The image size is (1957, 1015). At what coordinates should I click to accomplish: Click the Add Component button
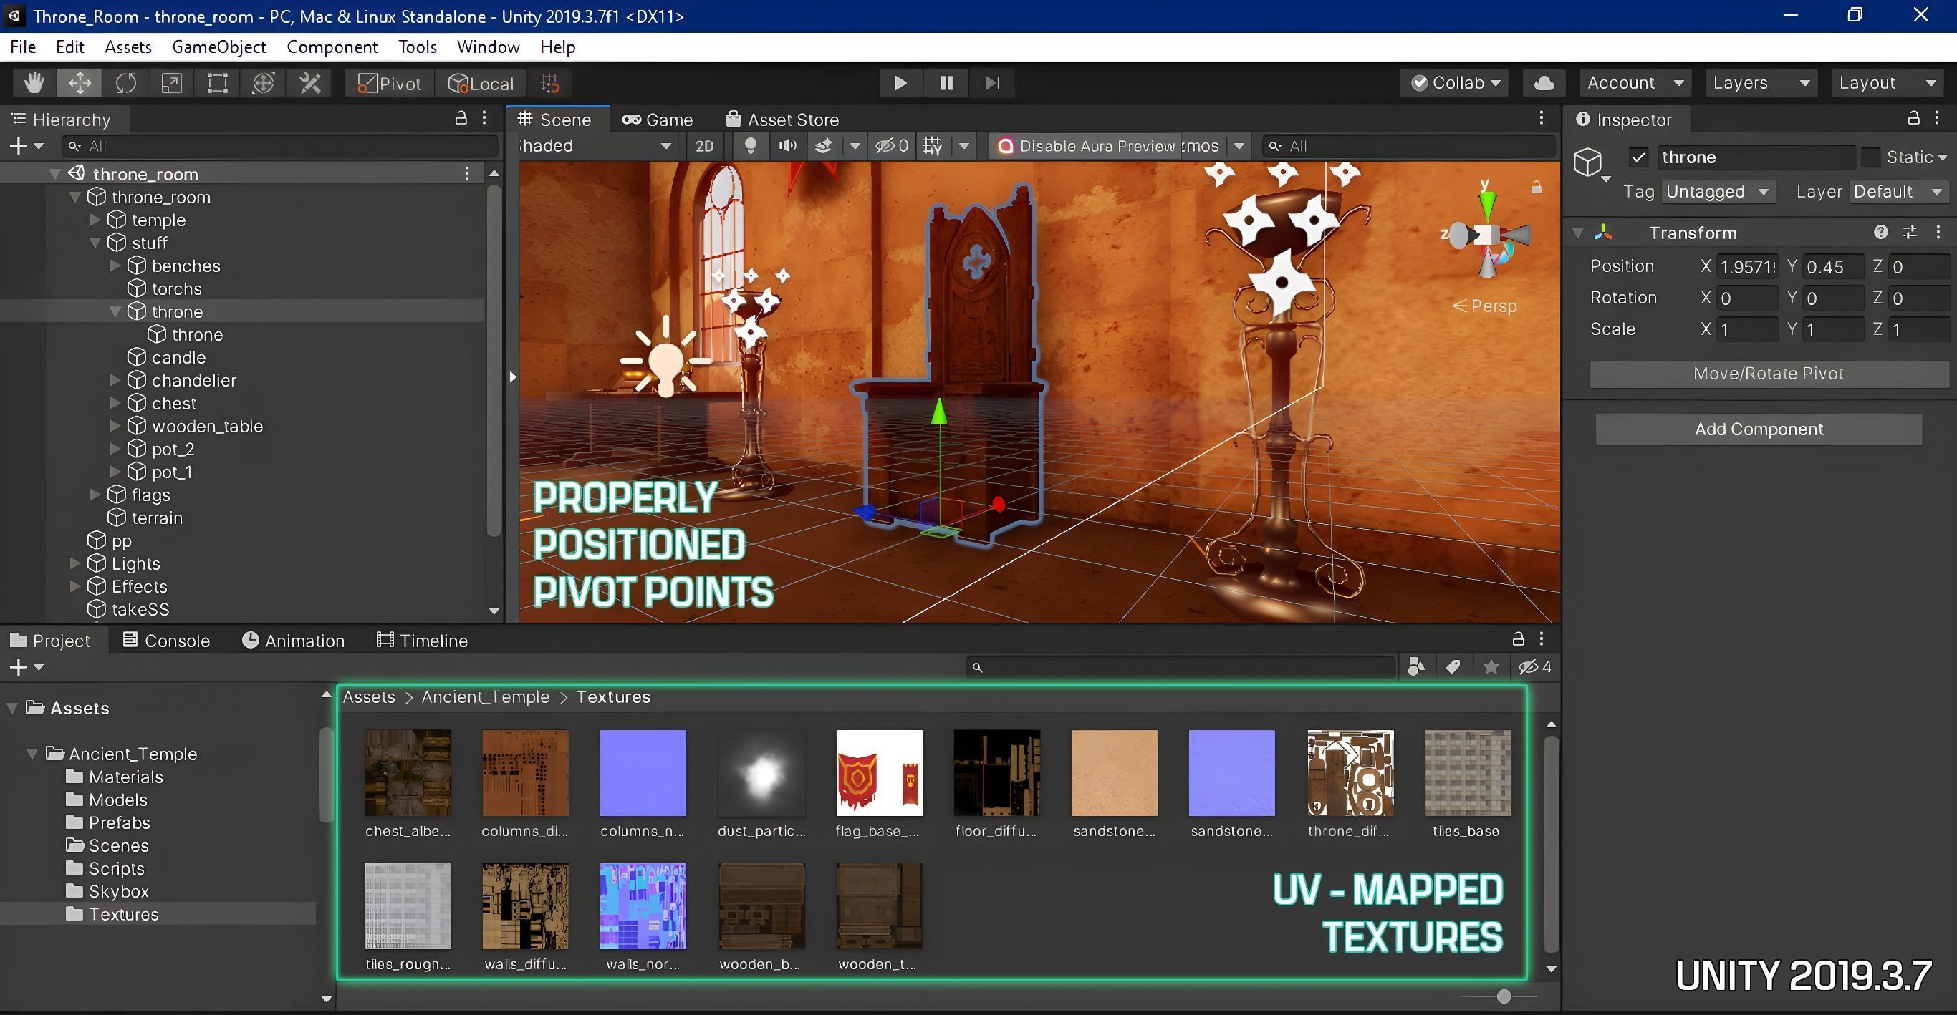[1758, 429]
